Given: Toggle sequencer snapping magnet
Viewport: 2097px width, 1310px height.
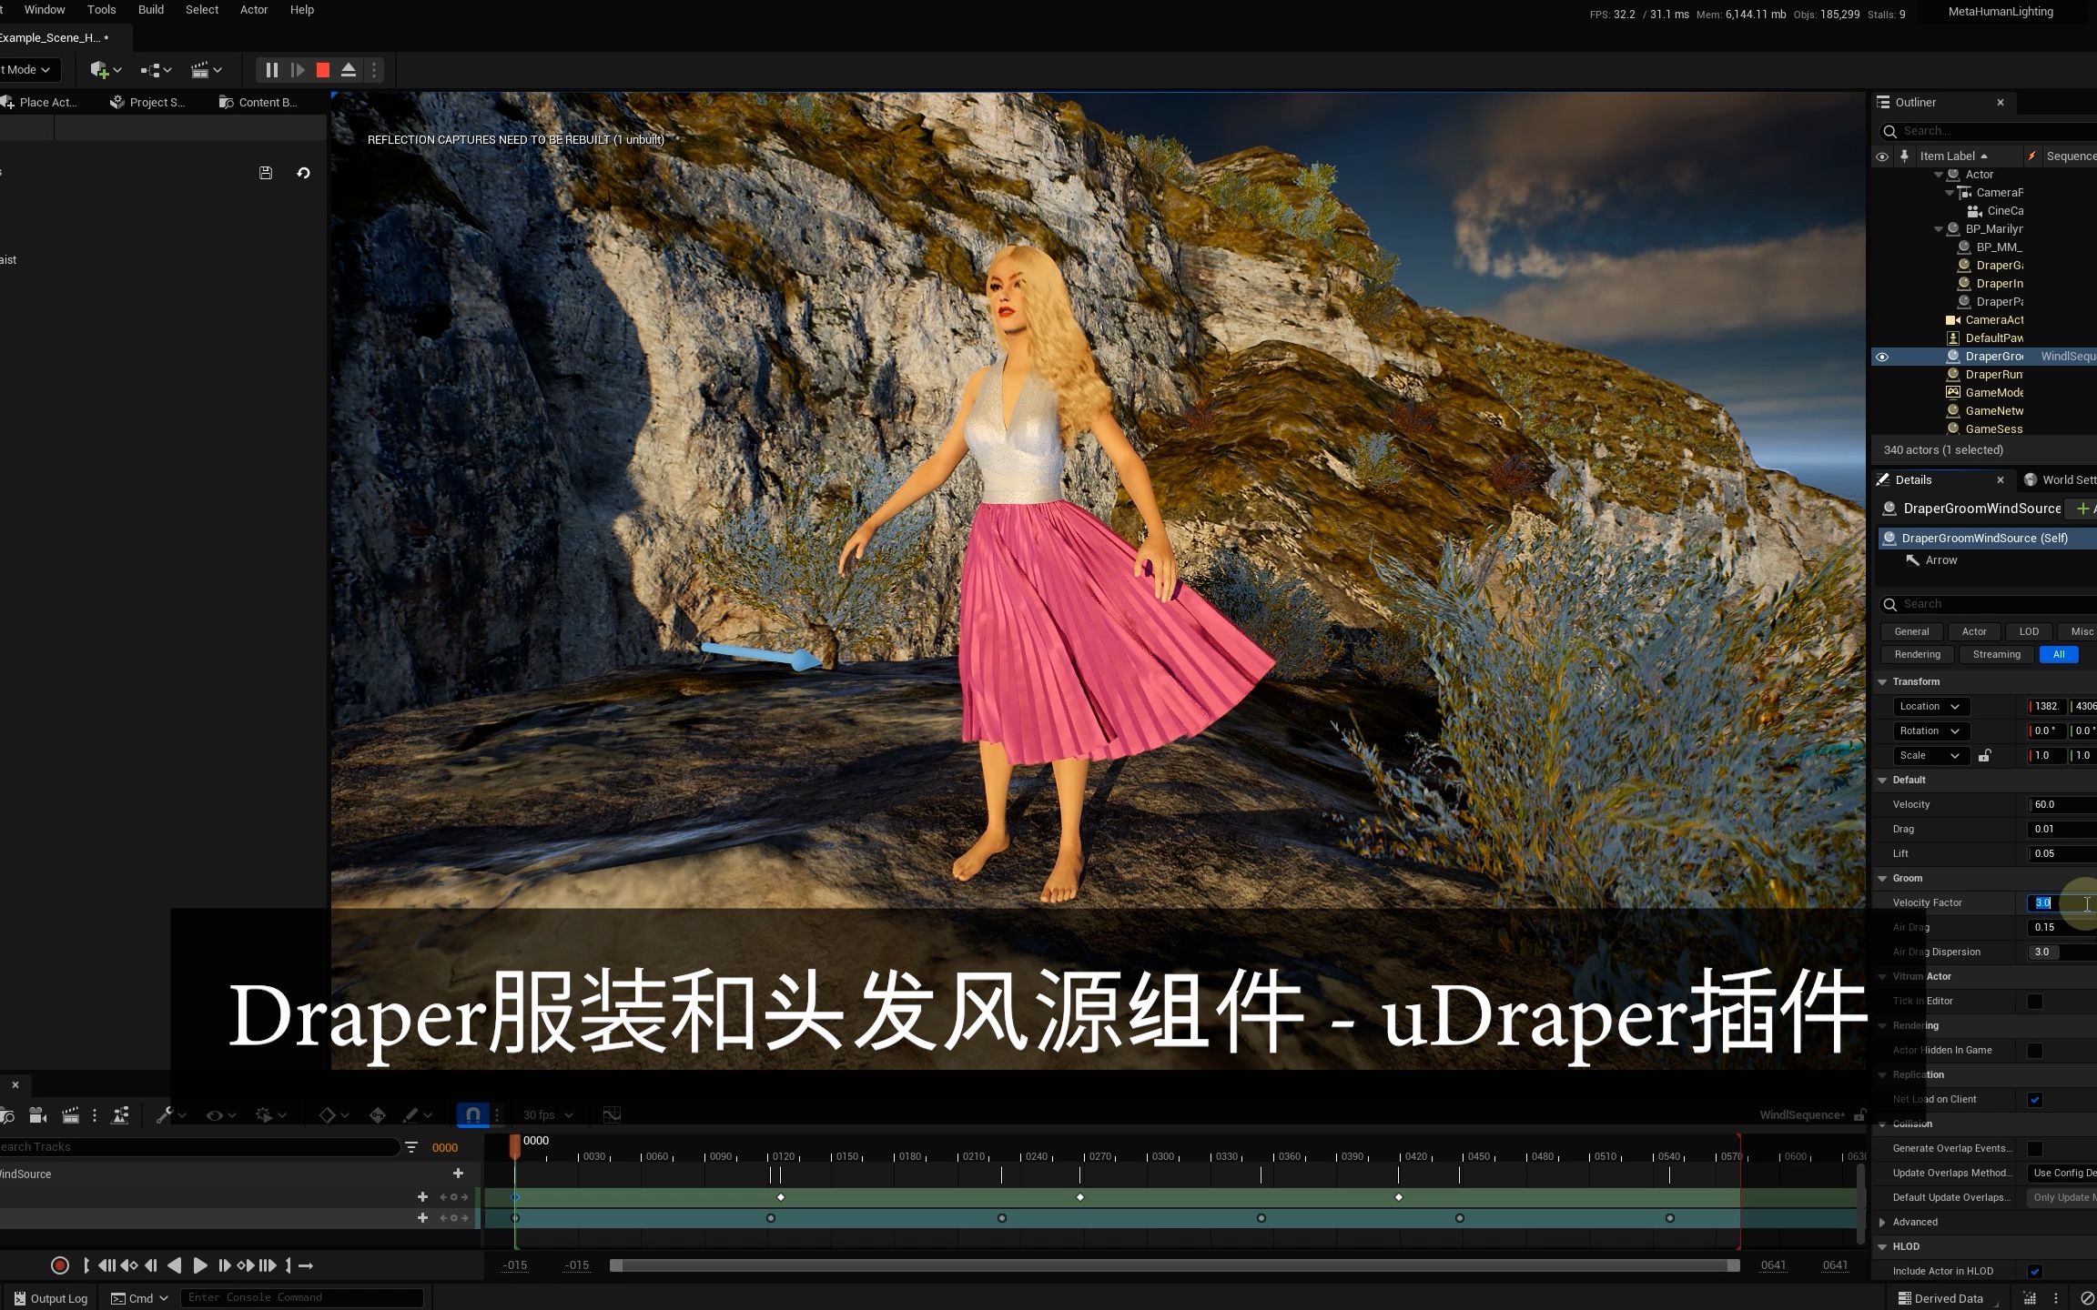Looking at the screenshot, I should tap(473, 1114).
